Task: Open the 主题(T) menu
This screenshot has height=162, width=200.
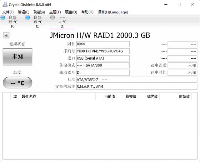Action: 55,12
